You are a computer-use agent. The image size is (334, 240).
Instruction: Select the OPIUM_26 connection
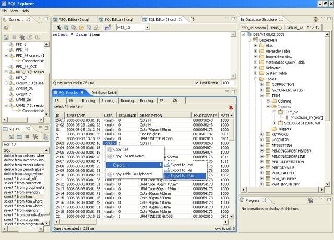25,89
